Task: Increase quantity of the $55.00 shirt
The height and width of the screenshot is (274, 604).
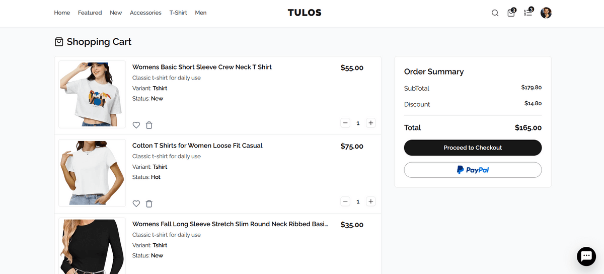Action: pos(370,123)
